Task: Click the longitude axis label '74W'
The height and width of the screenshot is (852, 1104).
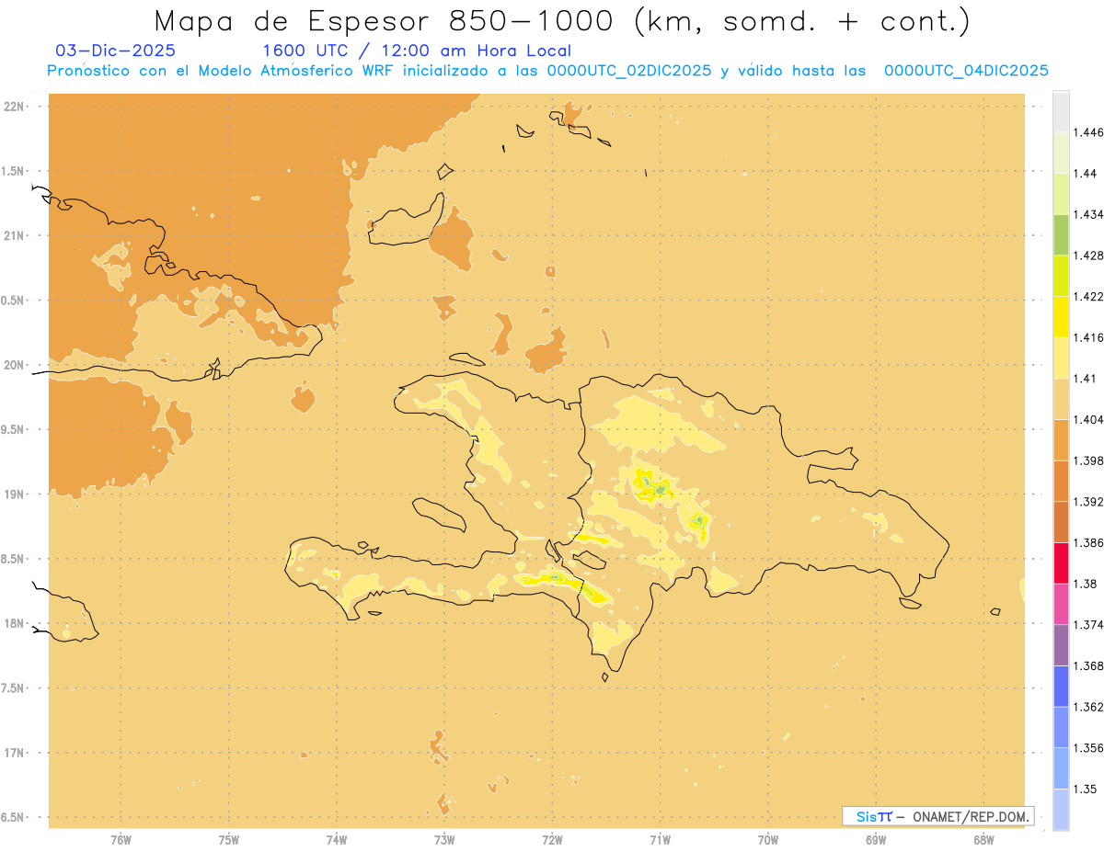Action: (337, 839)
